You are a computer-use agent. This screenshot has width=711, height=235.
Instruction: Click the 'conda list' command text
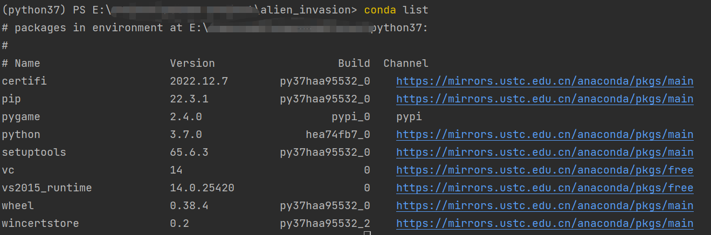[396, 10]
